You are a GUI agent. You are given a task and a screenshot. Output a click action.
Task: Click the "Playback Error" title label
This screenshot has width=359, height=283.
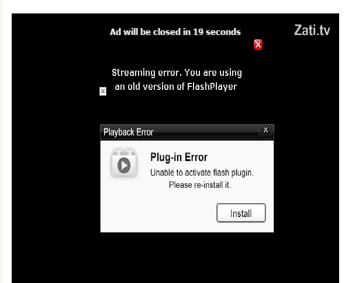click(x=129, y=132)
